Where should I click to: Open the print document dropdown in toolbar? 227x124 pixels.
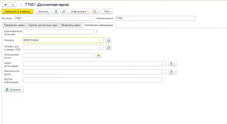(x=96, y=11)
